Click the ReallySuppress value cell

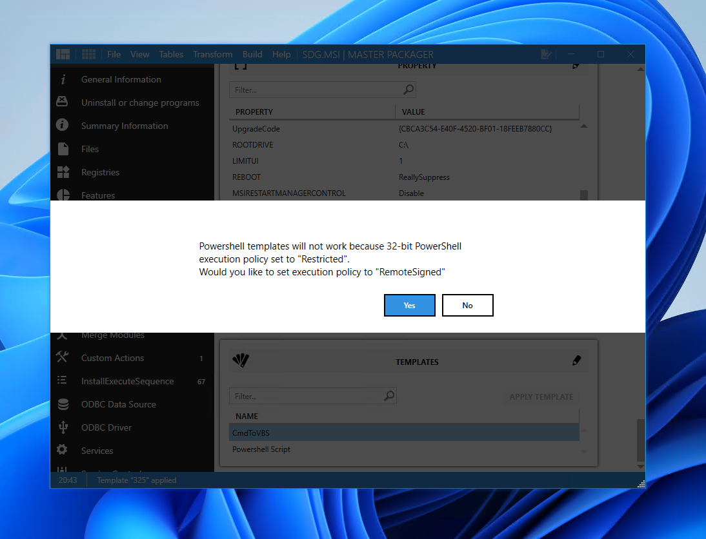(x=424, y=177)
